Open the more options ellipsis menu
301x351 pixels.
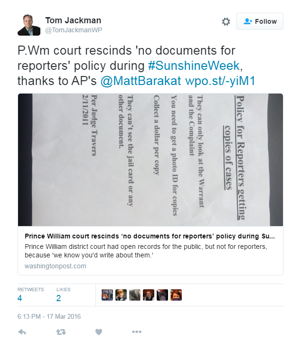click(137, 332)
